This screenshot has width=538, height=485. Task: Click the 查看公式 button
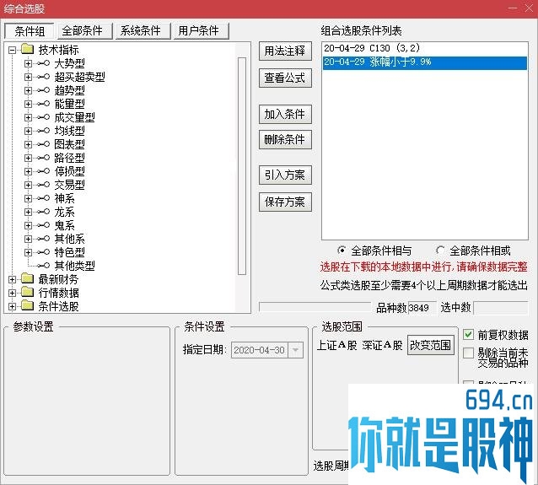tap(285, 78)
